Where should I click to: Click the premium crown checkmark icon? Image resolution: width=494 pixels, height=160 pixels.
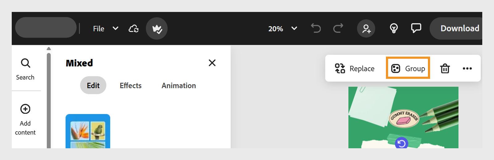click(157, 29)
